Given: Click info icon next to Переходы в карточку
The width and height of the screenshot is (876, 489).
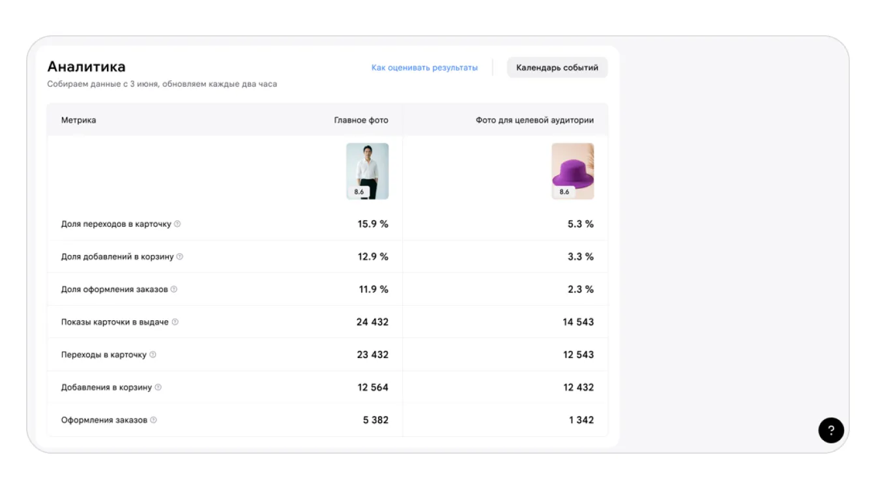Looking at the screenshot, I should coord(153,355).
